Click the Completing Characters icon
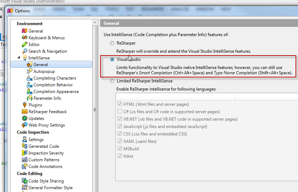 coord(30,78)
